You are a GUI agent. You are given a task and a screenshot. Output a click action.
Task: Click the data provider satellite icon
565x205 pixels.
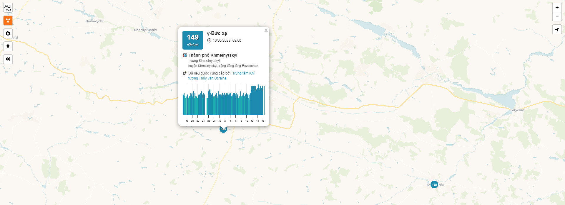185,73
